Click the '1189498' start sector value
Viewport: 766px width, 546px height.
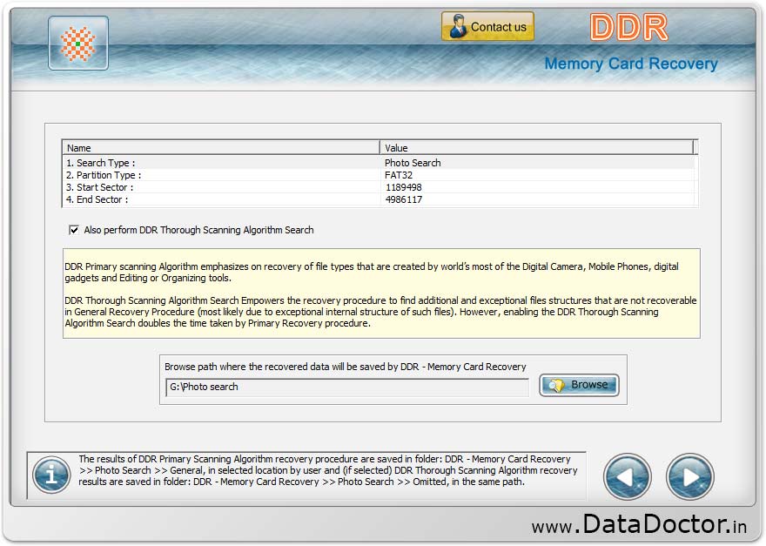(404, 187)
